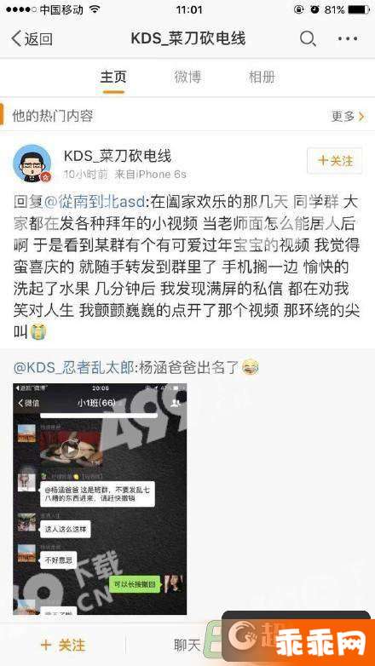Tap the battery indicator in status bar
The width and height of the screenshot is (375, 666).
click(359, 9)
